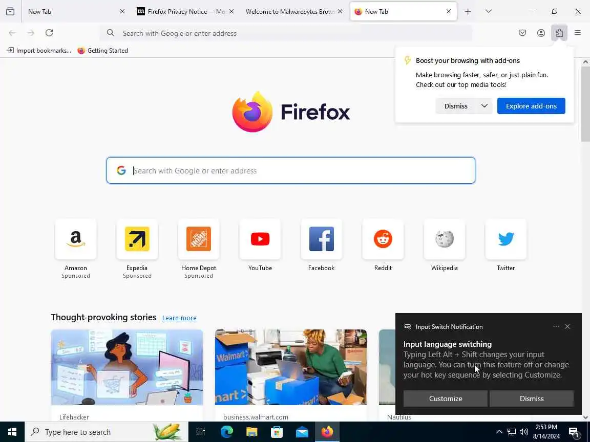Open the business.walmart.com story thumbnail

(290, 367)
